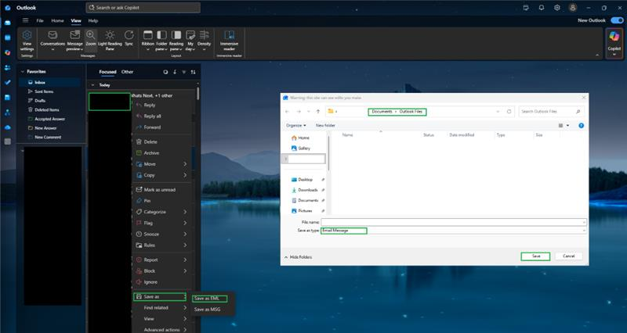This screenshot has width=627, height=333.
Task: Open Calendar from left app bar
Action: [8, 38]
